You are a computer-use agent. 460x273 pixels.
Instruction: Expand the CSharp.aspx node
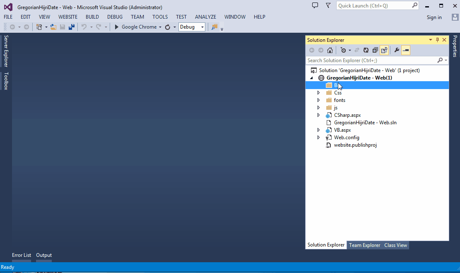click(318, 115)
